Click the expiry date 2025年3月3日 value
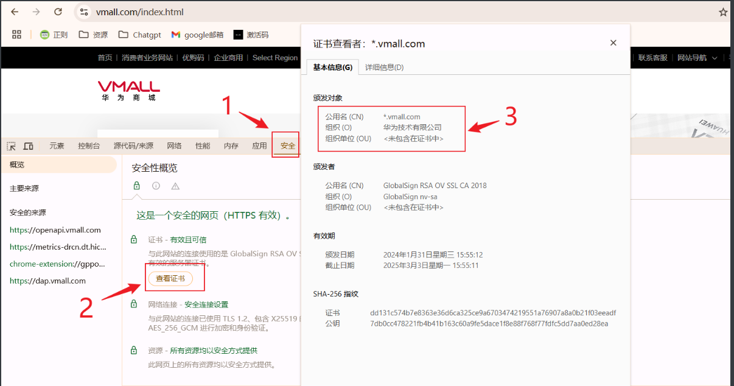 431,265
